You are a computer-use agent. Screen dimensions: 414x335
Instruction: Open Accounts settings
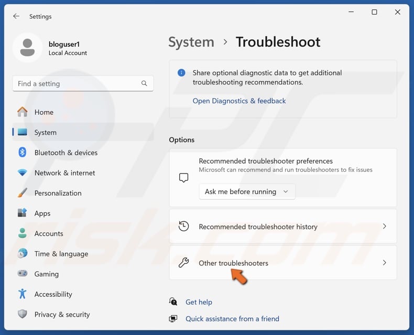coord(83,233)
